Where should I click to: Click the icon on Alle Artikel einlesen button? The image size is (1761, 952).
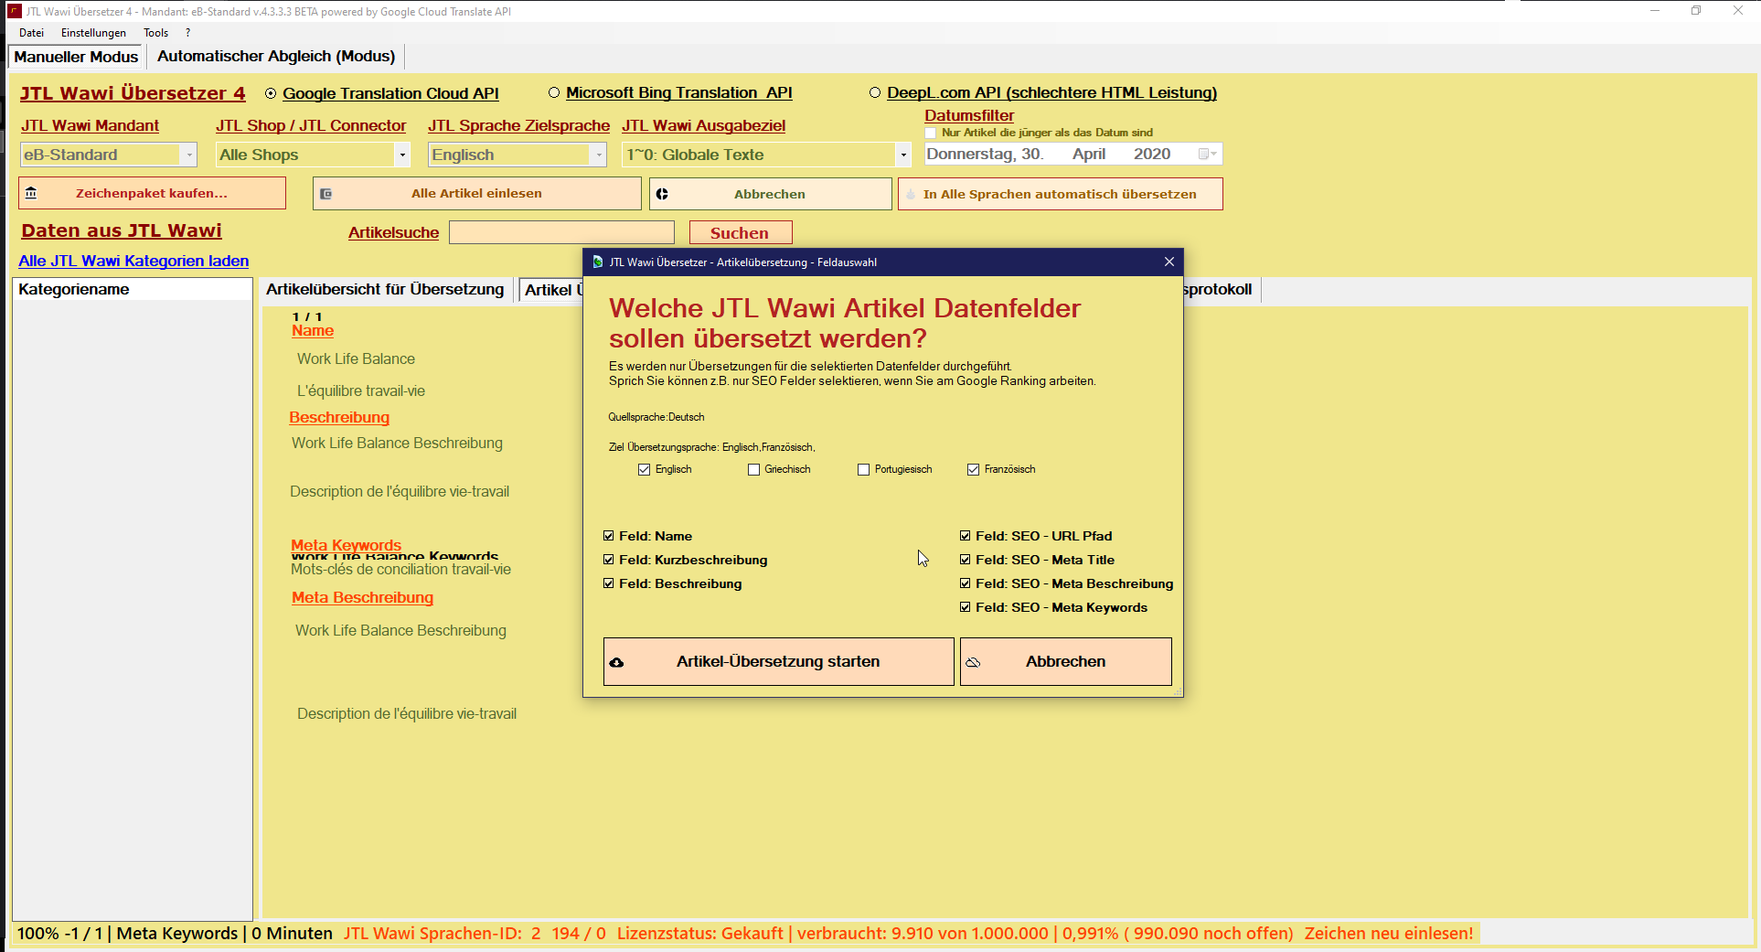[x=326, y=194]
